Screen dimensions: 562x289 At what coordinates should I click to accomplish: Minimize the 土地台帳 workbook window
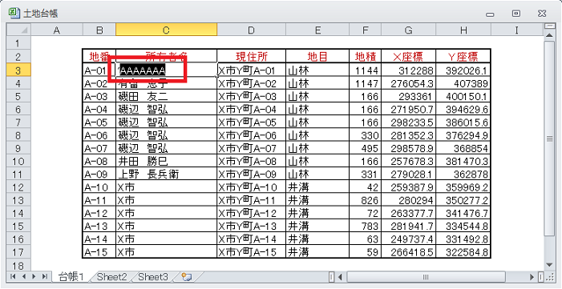[x=490, y=14]
